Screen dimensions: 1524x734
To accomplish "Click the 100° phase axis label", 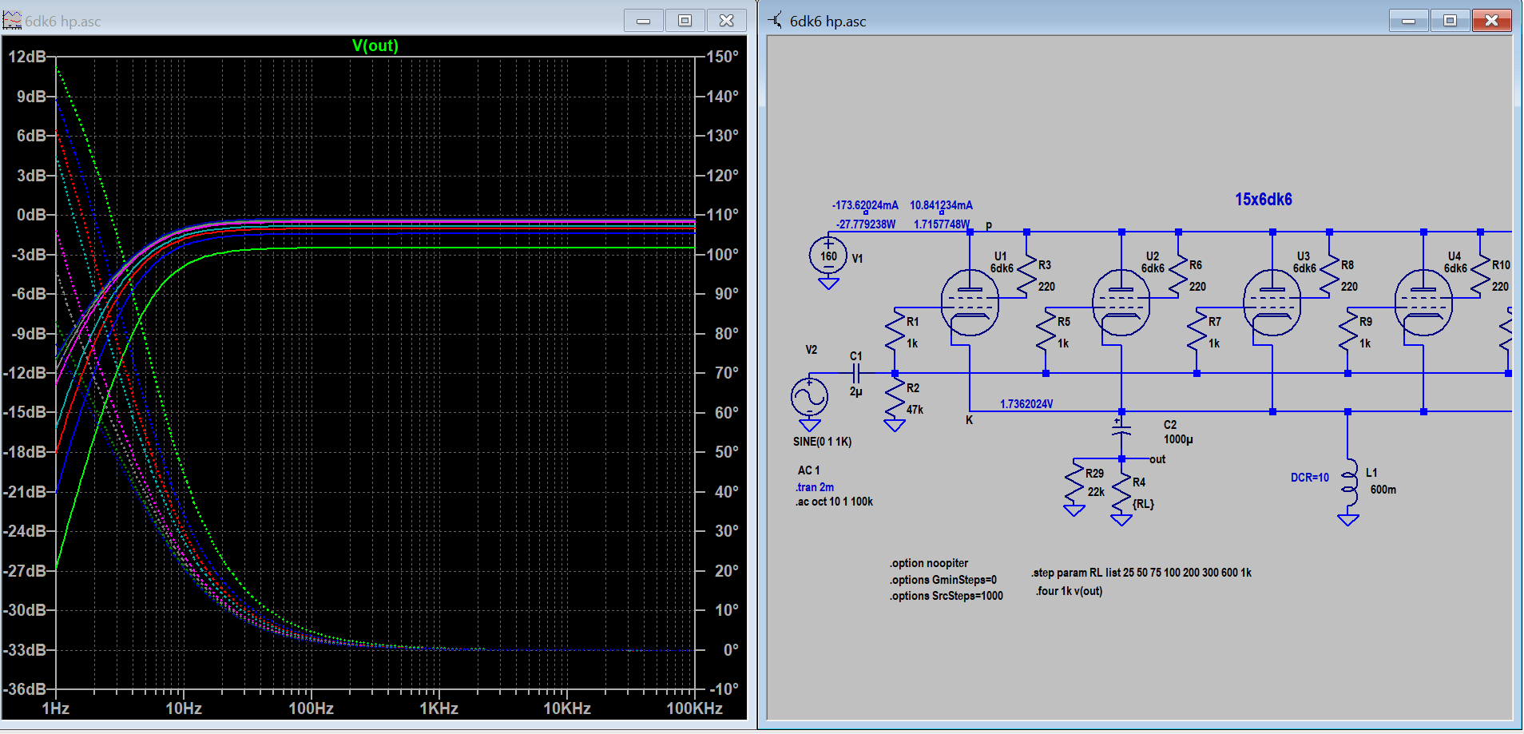I will point(722,255).
